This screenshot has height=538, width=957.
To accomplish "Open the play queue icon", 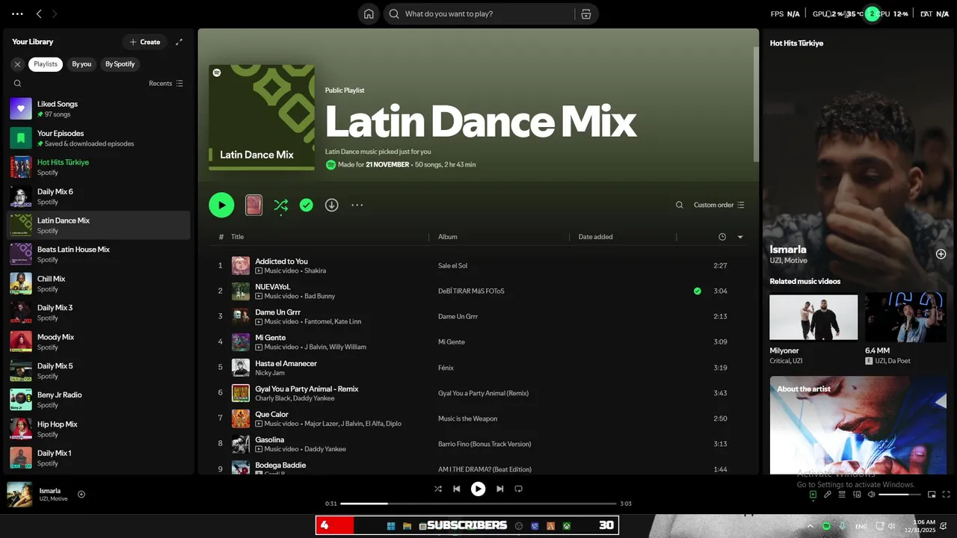I will pyautogui.click(x=842, y=494).
